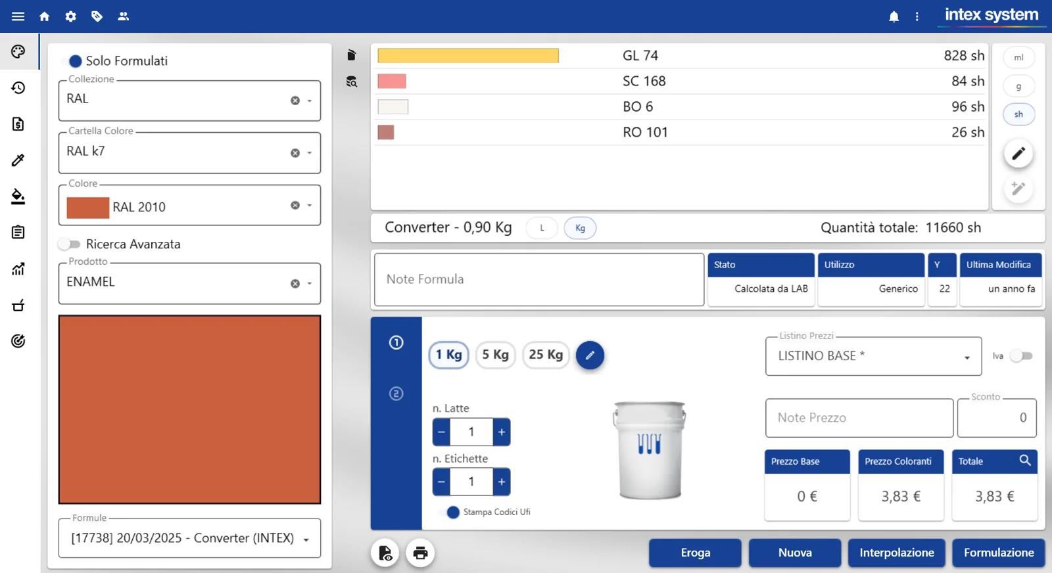Open the Formule dropdown

click(189, 538)
